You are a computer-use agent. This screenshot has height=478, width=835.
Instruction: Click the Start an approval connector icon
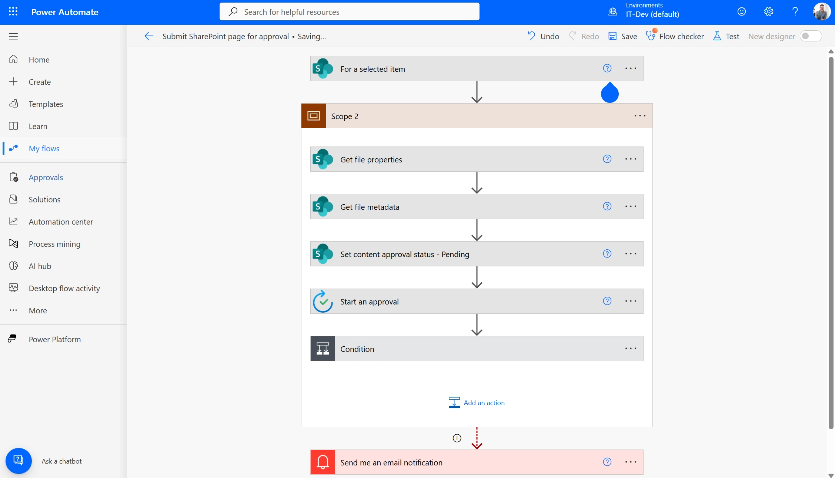point(322,301)
